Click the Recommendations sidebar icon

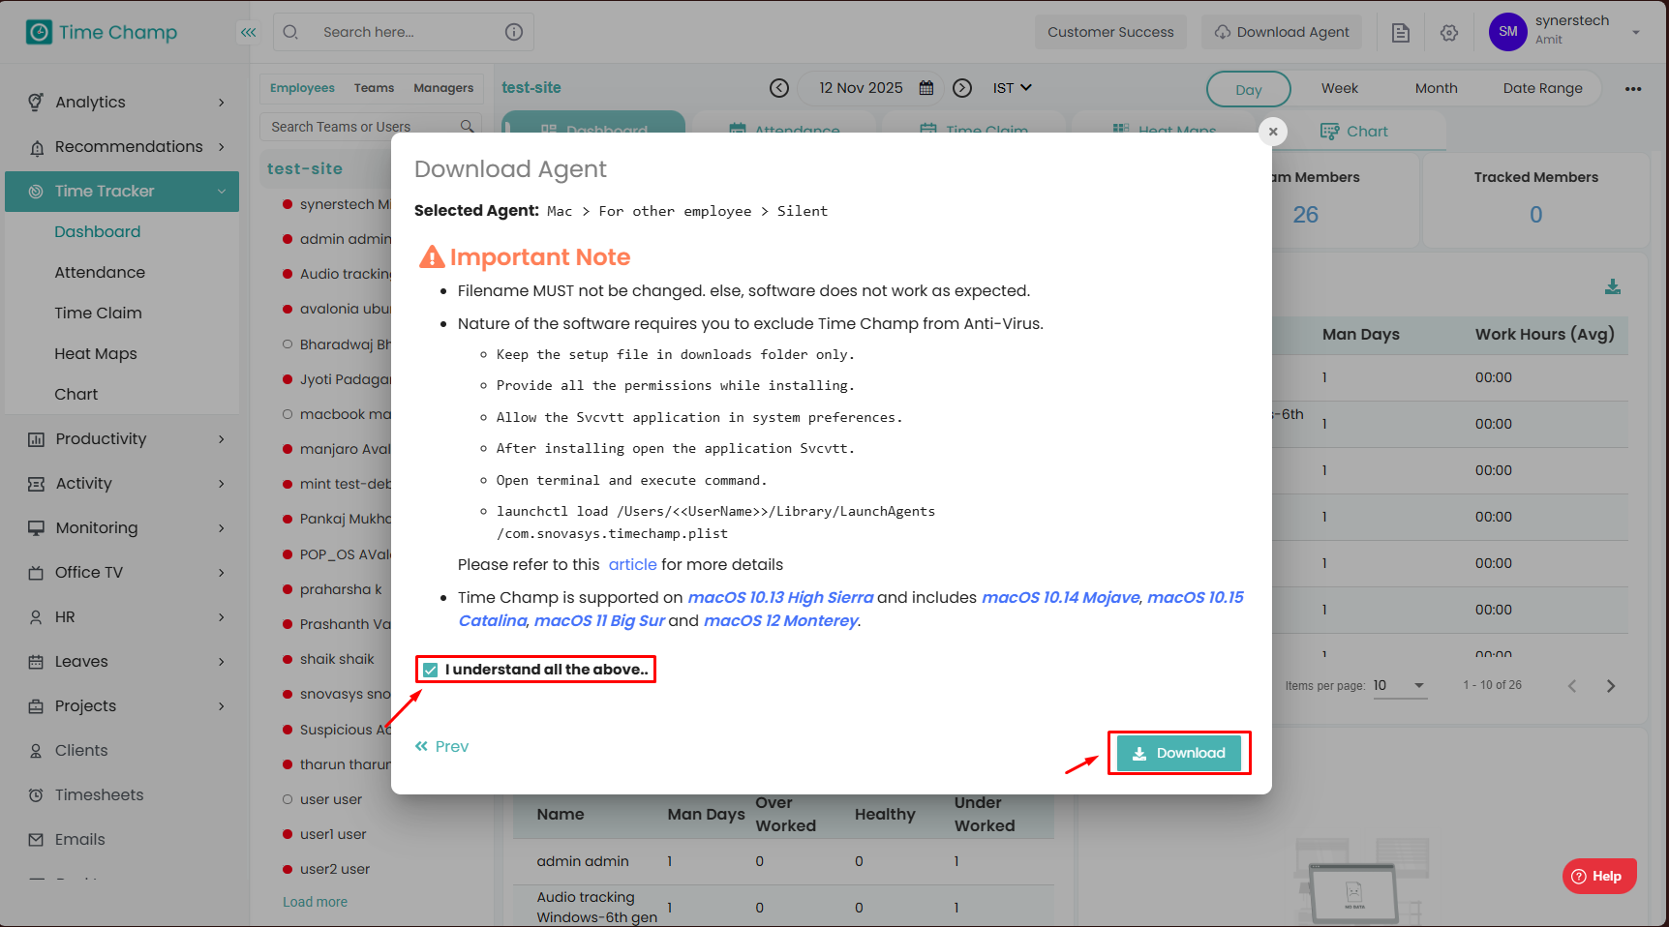coord(36,147)
